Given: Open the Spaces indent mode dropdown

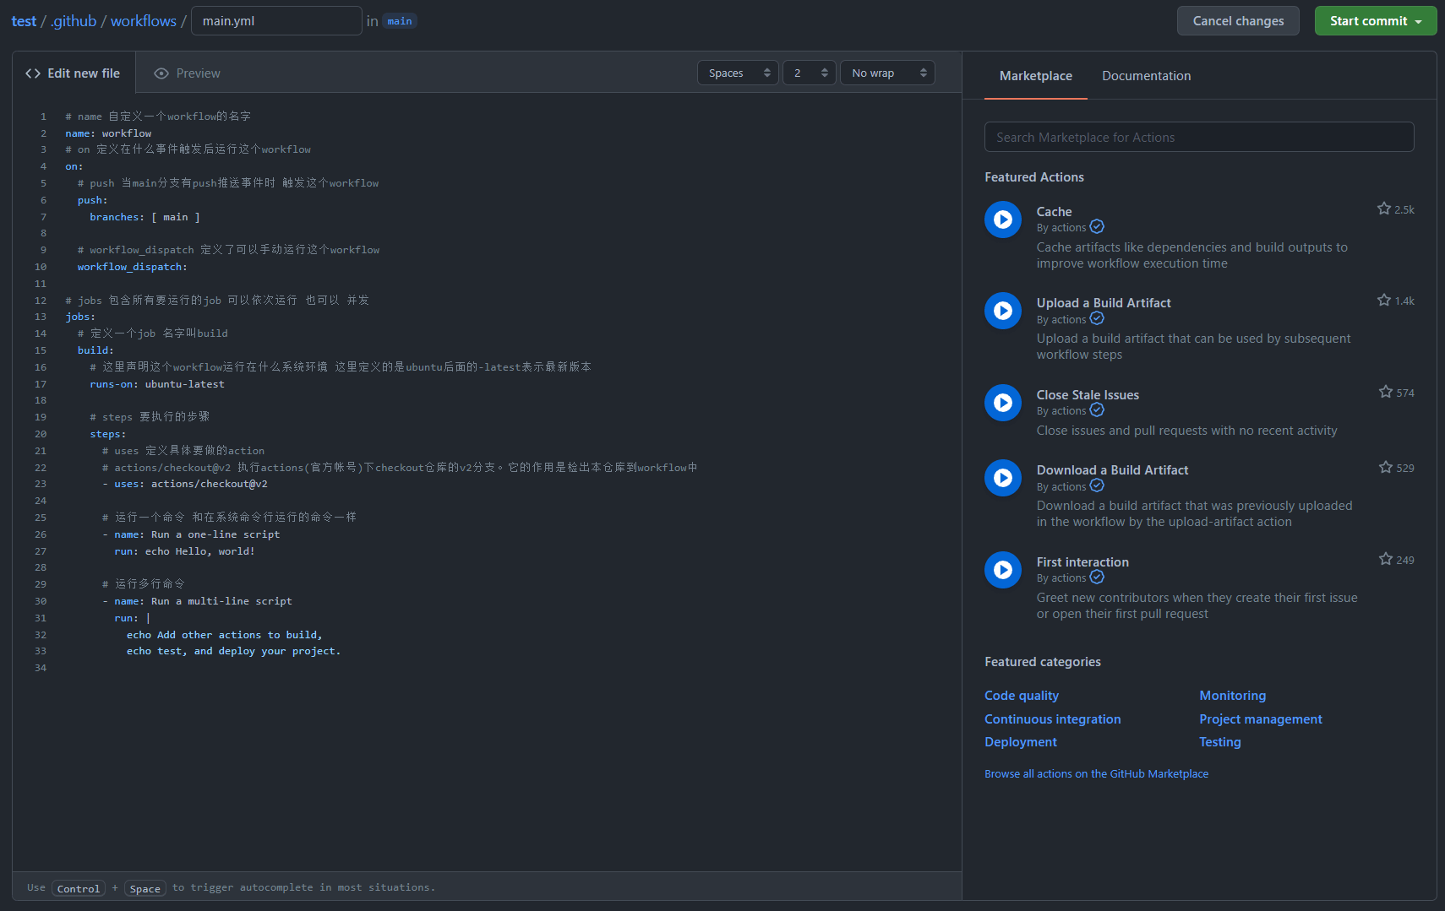Looking at the screenshot, I should point(738,73).
